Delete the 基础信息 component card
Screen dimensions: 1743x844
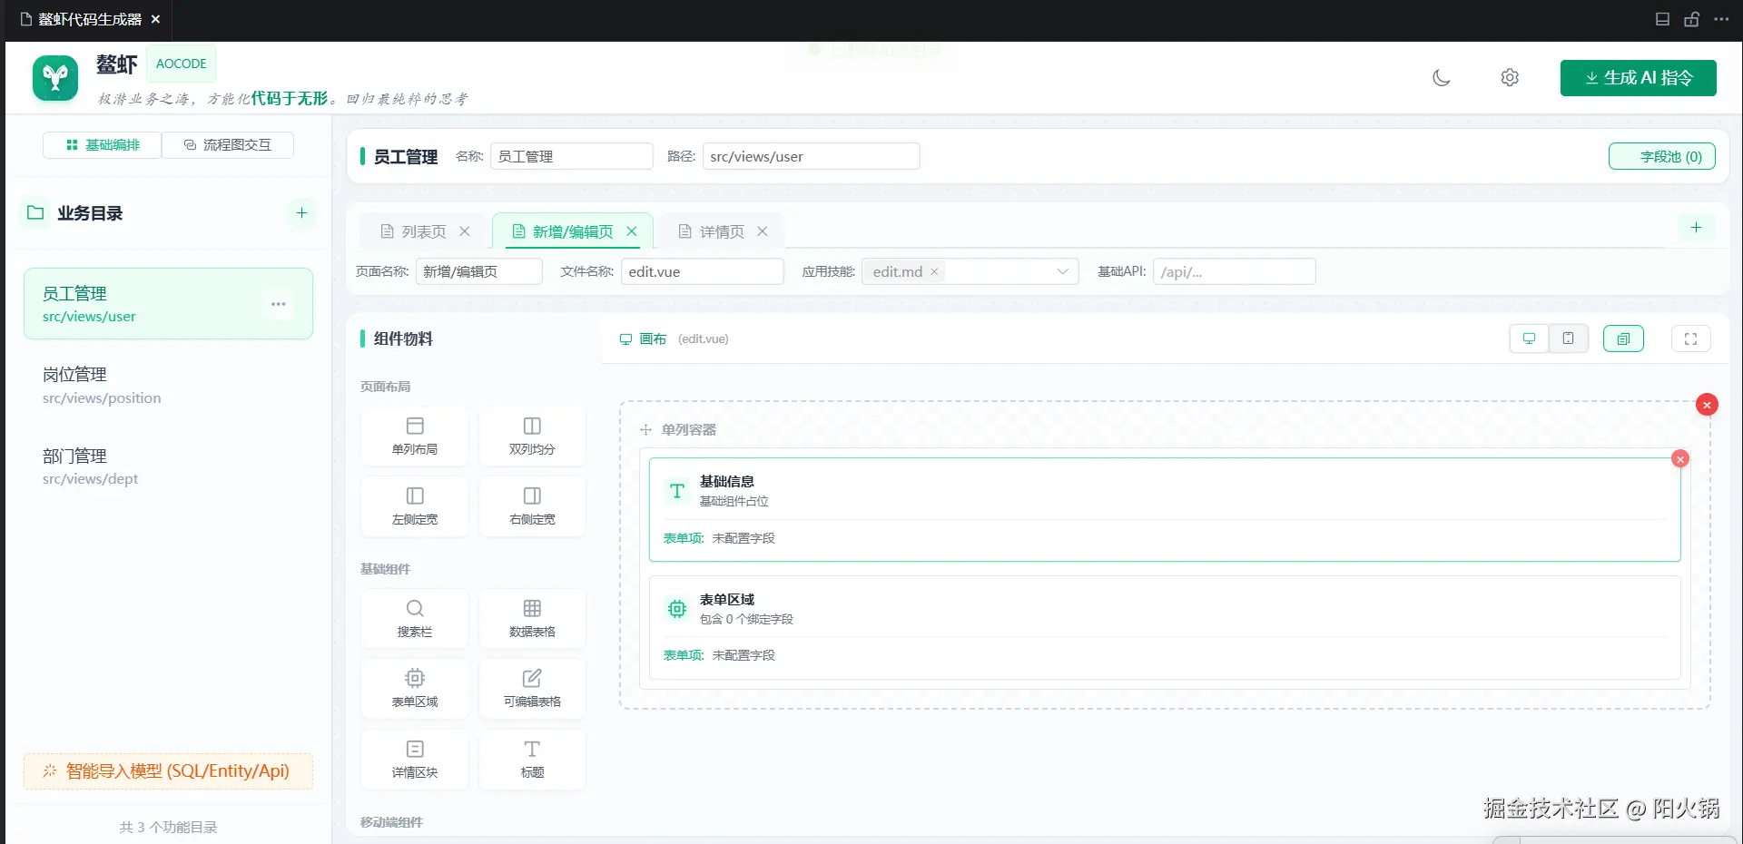coord(1680,459)
